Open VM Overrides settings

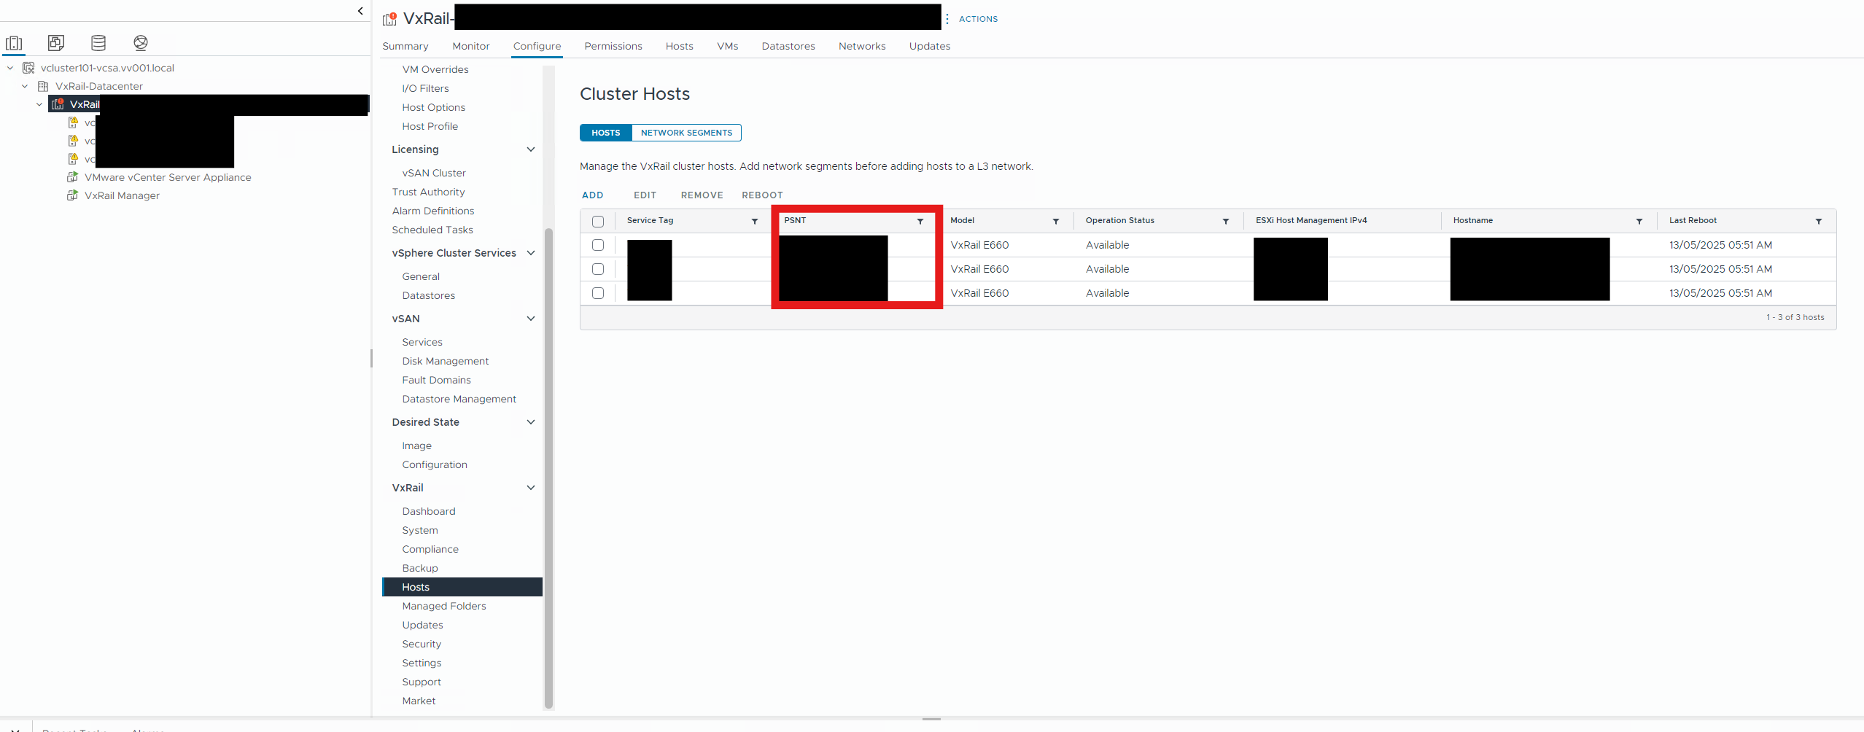[x=435, y=69]
